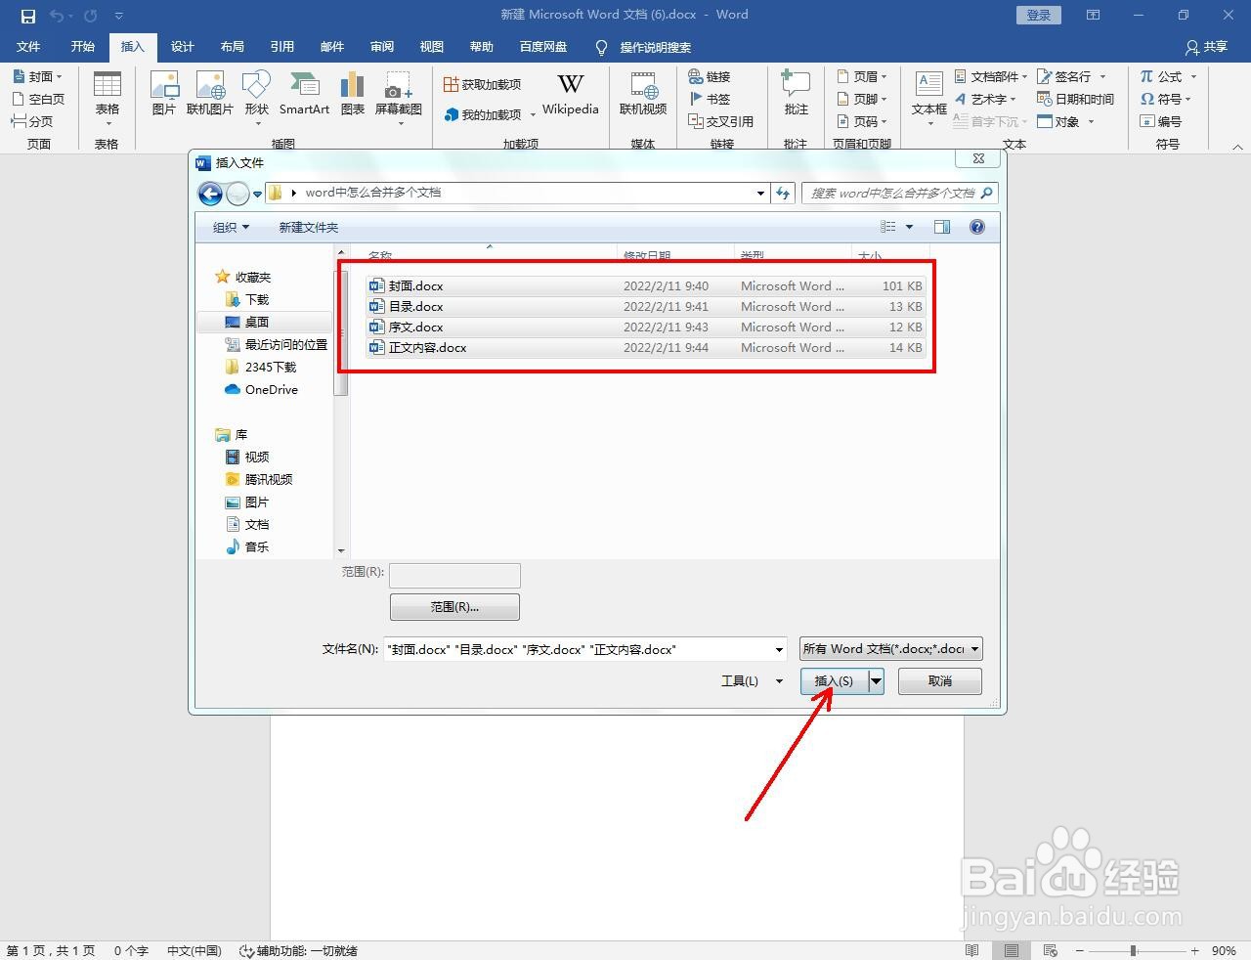Insert 联机视频 online video
The image size is (1251, 960).
coord(643,94)
